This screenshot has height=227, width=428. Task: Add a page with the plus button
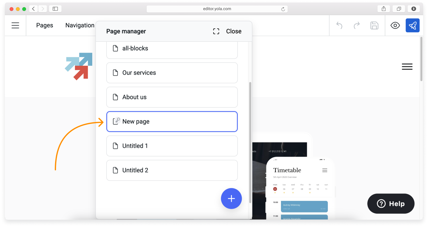(231, 199)
